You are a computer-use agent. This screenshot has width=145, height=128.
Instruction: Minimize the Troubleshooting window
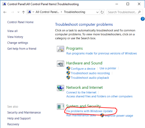tap(117, 4)
